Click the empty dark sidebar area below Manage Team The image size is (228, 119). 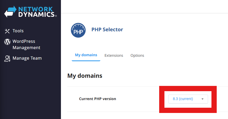(x=30, y=92)
